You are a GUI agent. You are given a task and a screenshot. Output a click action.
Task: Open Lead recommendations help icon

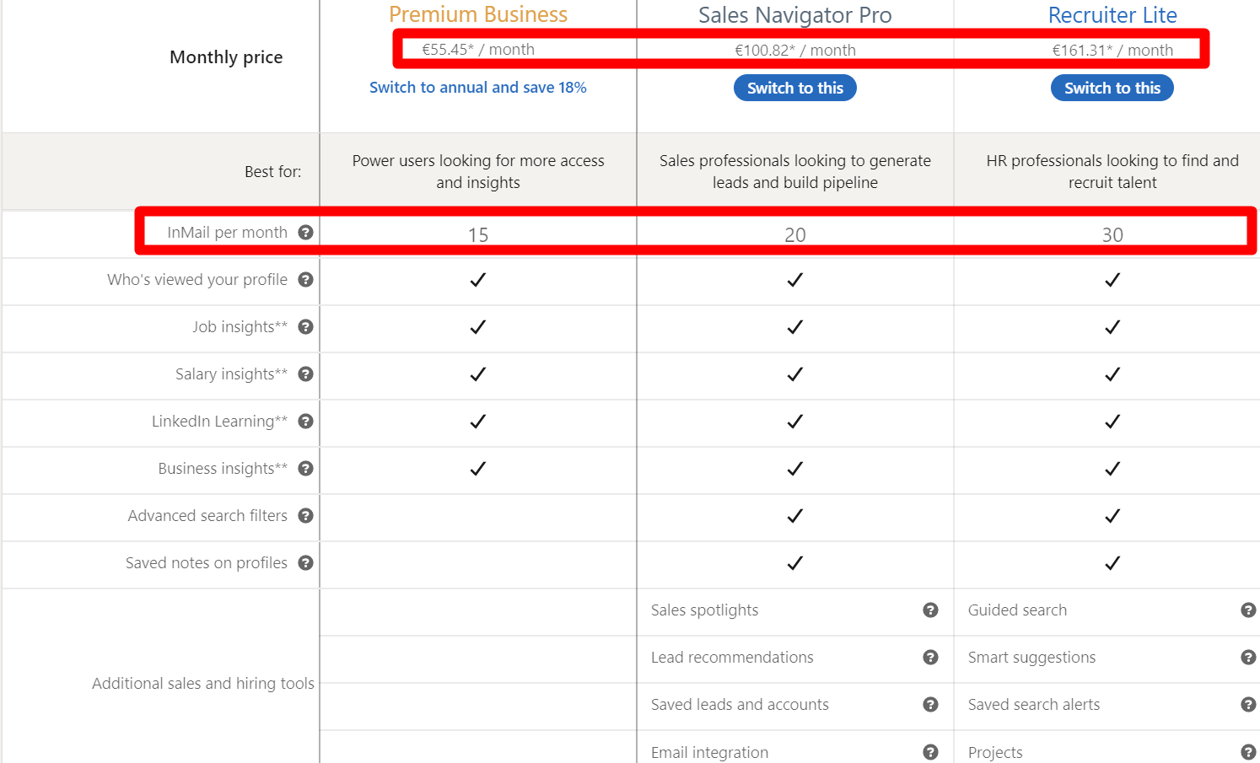click(x=931, y=657)
